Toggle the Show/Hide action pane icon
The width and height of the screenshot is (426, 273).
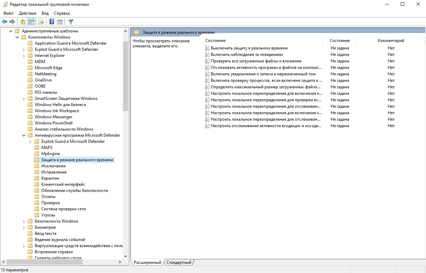tap(60, 22)
